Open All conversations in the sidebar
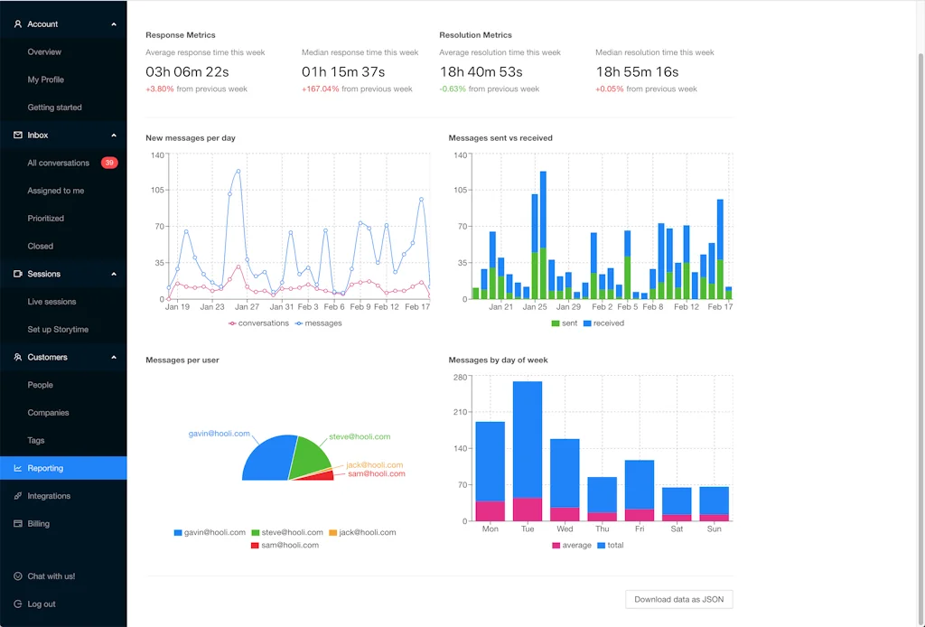Viewport: 925px width, 627px height. (x=58, y=164)
